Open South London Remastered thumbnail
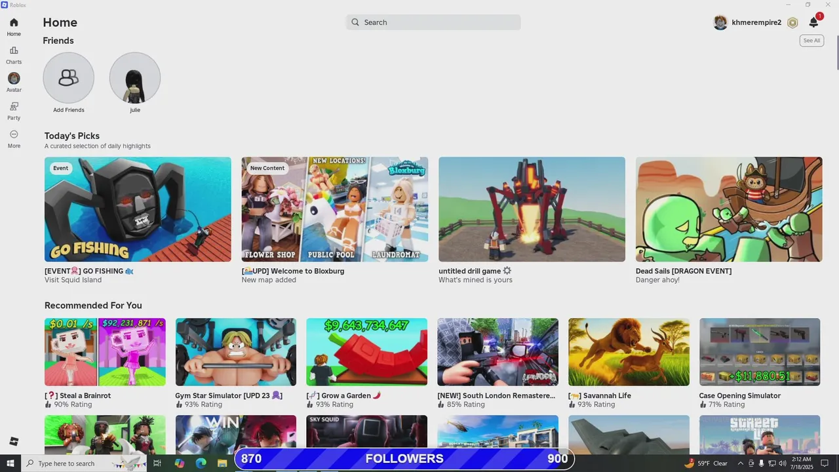This screenshot has width=839, height=472. [x=498, y=352]
